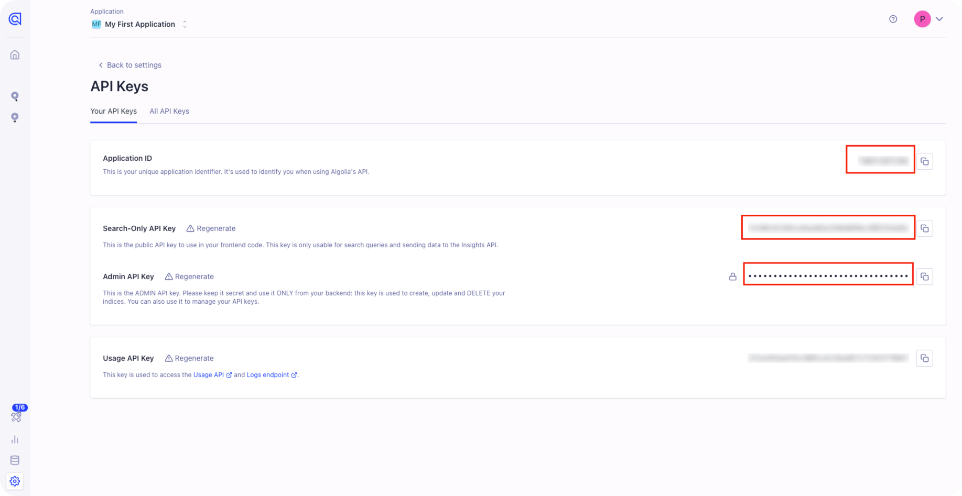Open the Search product icon in the sidebar
The height and width of the screenshot is (496, 962).
15,96
